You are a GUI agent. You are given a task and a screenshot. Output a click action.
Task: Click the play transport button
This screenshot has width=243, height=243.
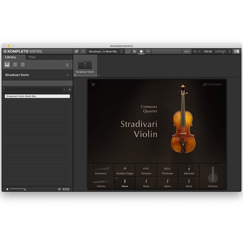click(x=200, y=51)
